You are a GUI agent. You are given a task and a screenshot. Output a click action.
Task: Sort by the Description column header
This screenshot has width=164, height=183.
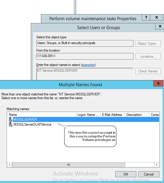click(x=137, y=115)
